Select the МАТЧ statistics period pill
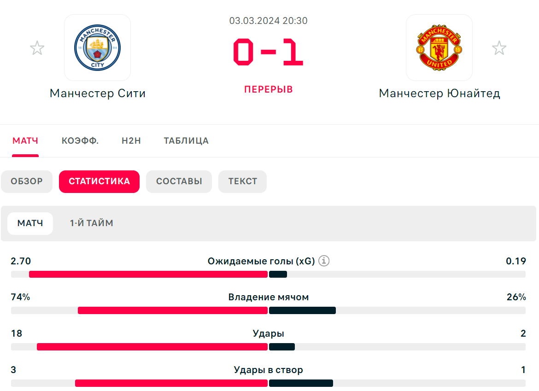The width and height of the screenshot is (539, 391). point(30,223)
